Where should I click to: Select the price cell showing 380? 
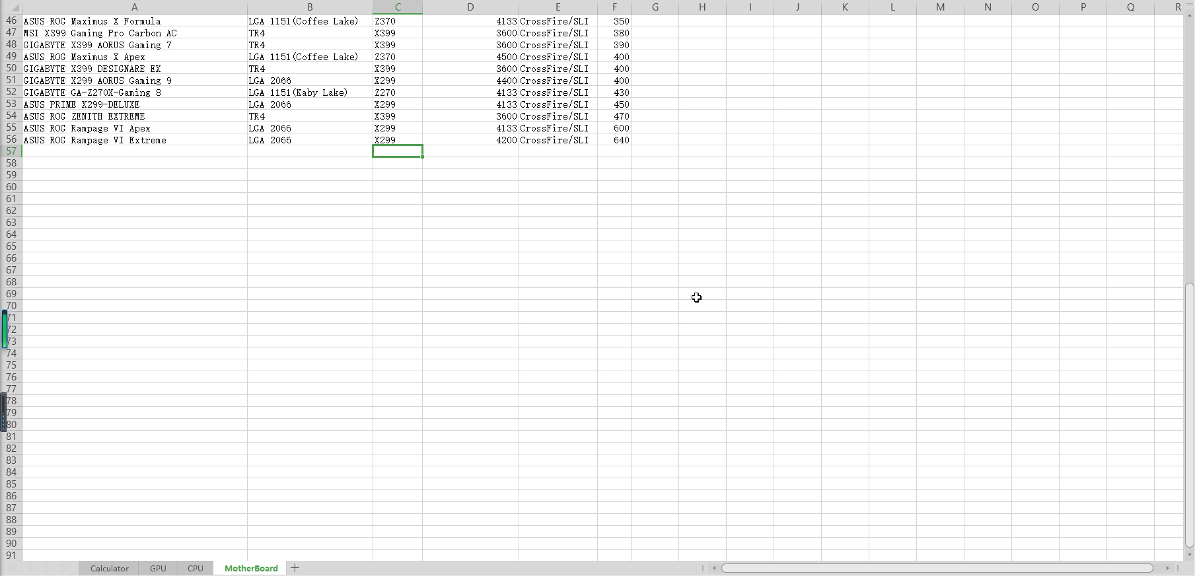click(614, 33)
